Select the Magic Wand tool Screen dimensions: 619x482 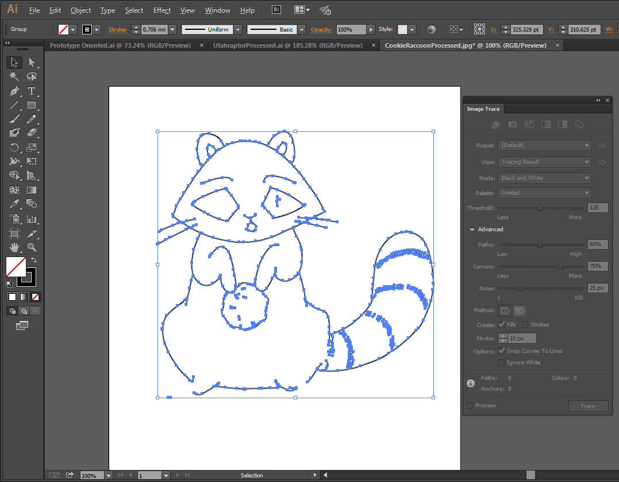[14, 76]
